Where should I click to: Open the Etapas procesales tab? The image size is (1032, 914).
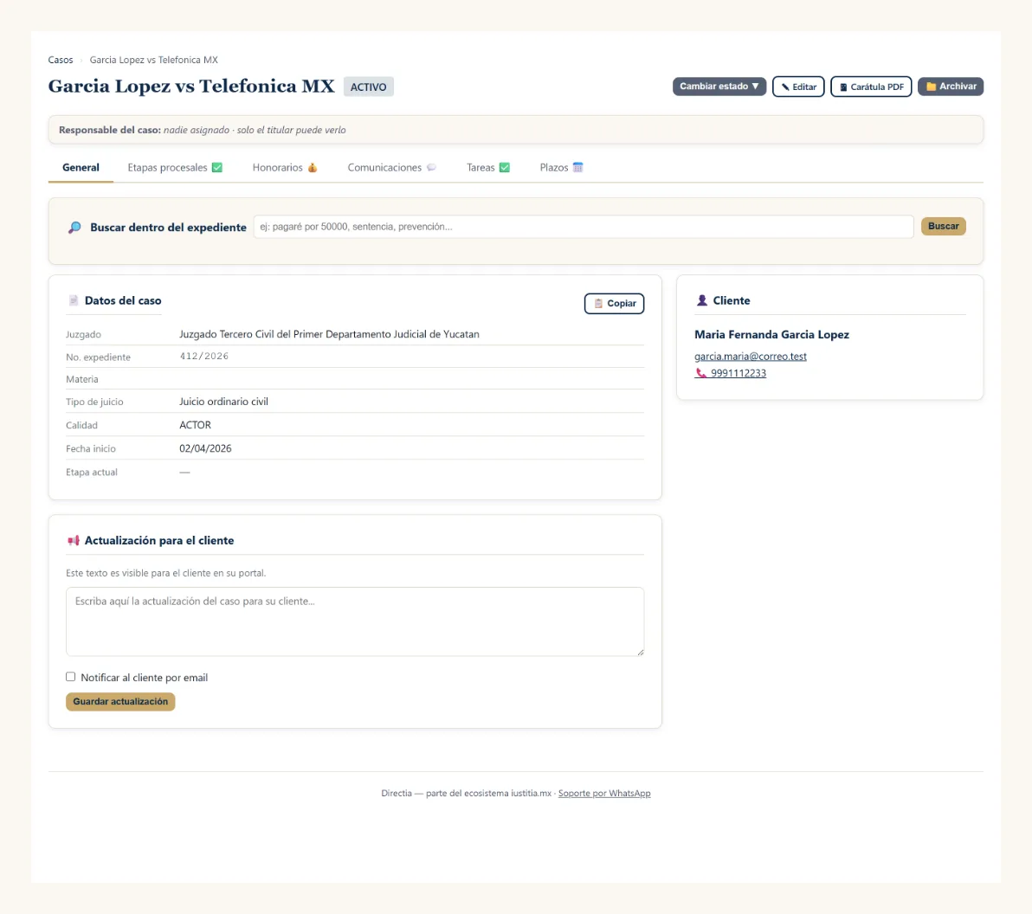[175, 167]
